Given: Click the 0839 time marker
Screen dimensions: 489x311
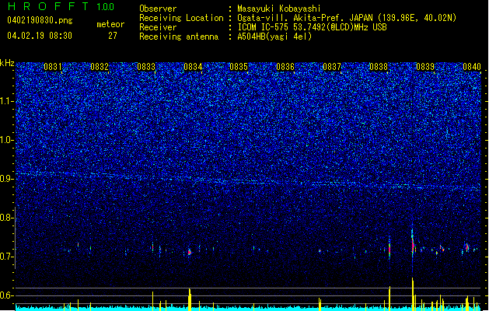Looking at the screenshot, I should click(x=425, y=67).
